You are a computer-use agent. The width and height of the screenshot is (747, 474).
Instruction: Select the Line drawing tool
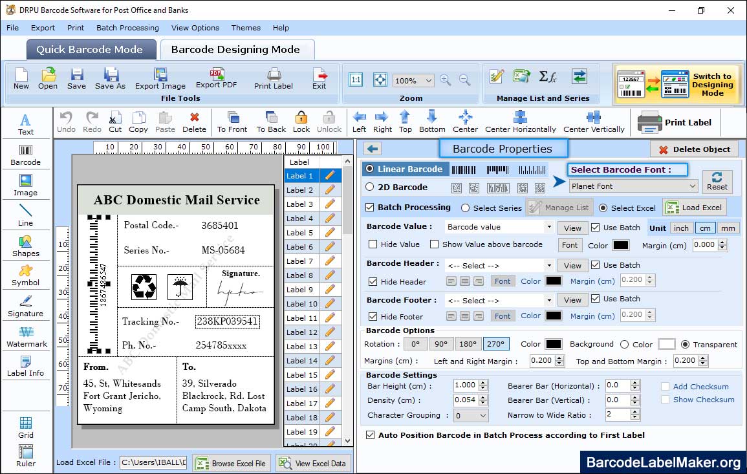[26, 215]
